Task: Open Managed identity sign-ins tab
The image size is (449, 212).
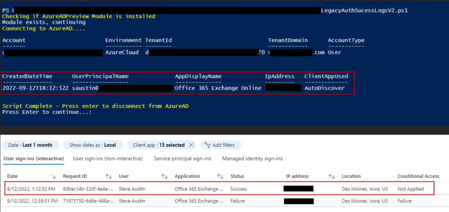Action: [x=252, y=159]
